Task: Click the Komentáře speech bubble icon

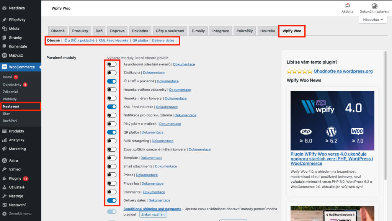Action: tap(5, 46)
